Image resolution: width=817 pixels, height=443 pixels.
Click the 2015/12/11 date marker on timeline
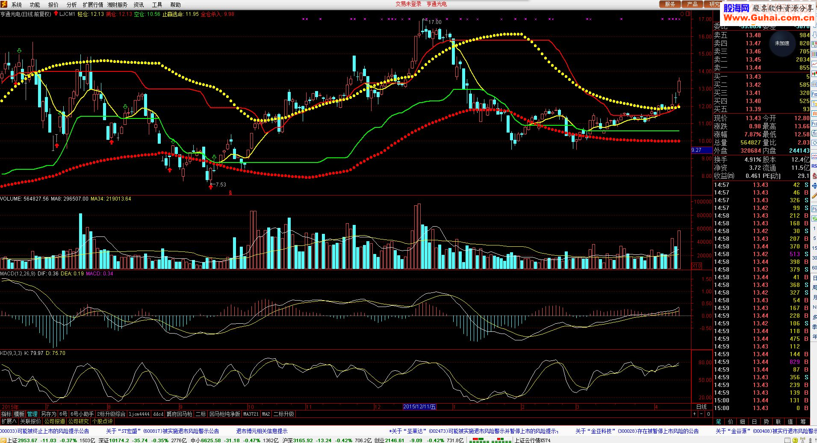tap(419, 407)
